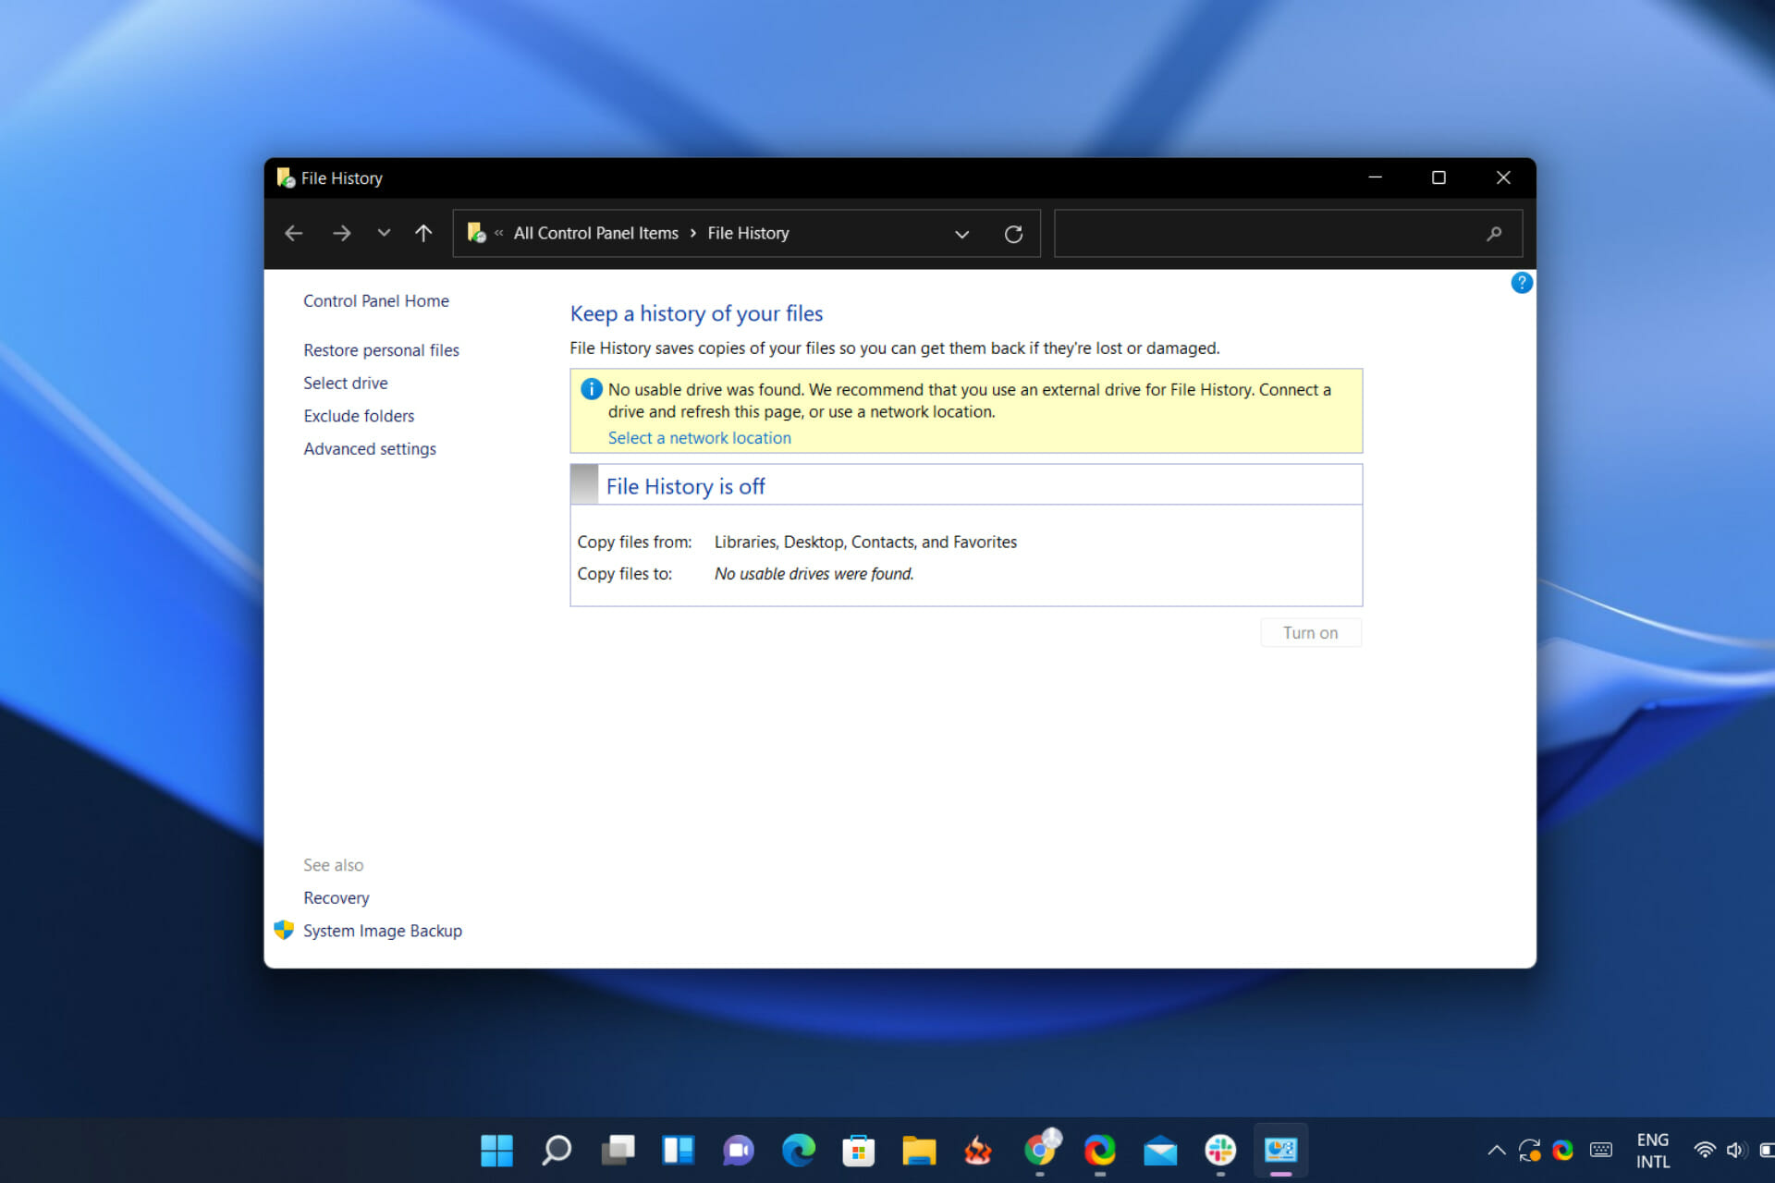The height and width of the screenshot is (1183, 1775).
Task: Click the forward navigation arrow
Action: (x=341, y=234)
